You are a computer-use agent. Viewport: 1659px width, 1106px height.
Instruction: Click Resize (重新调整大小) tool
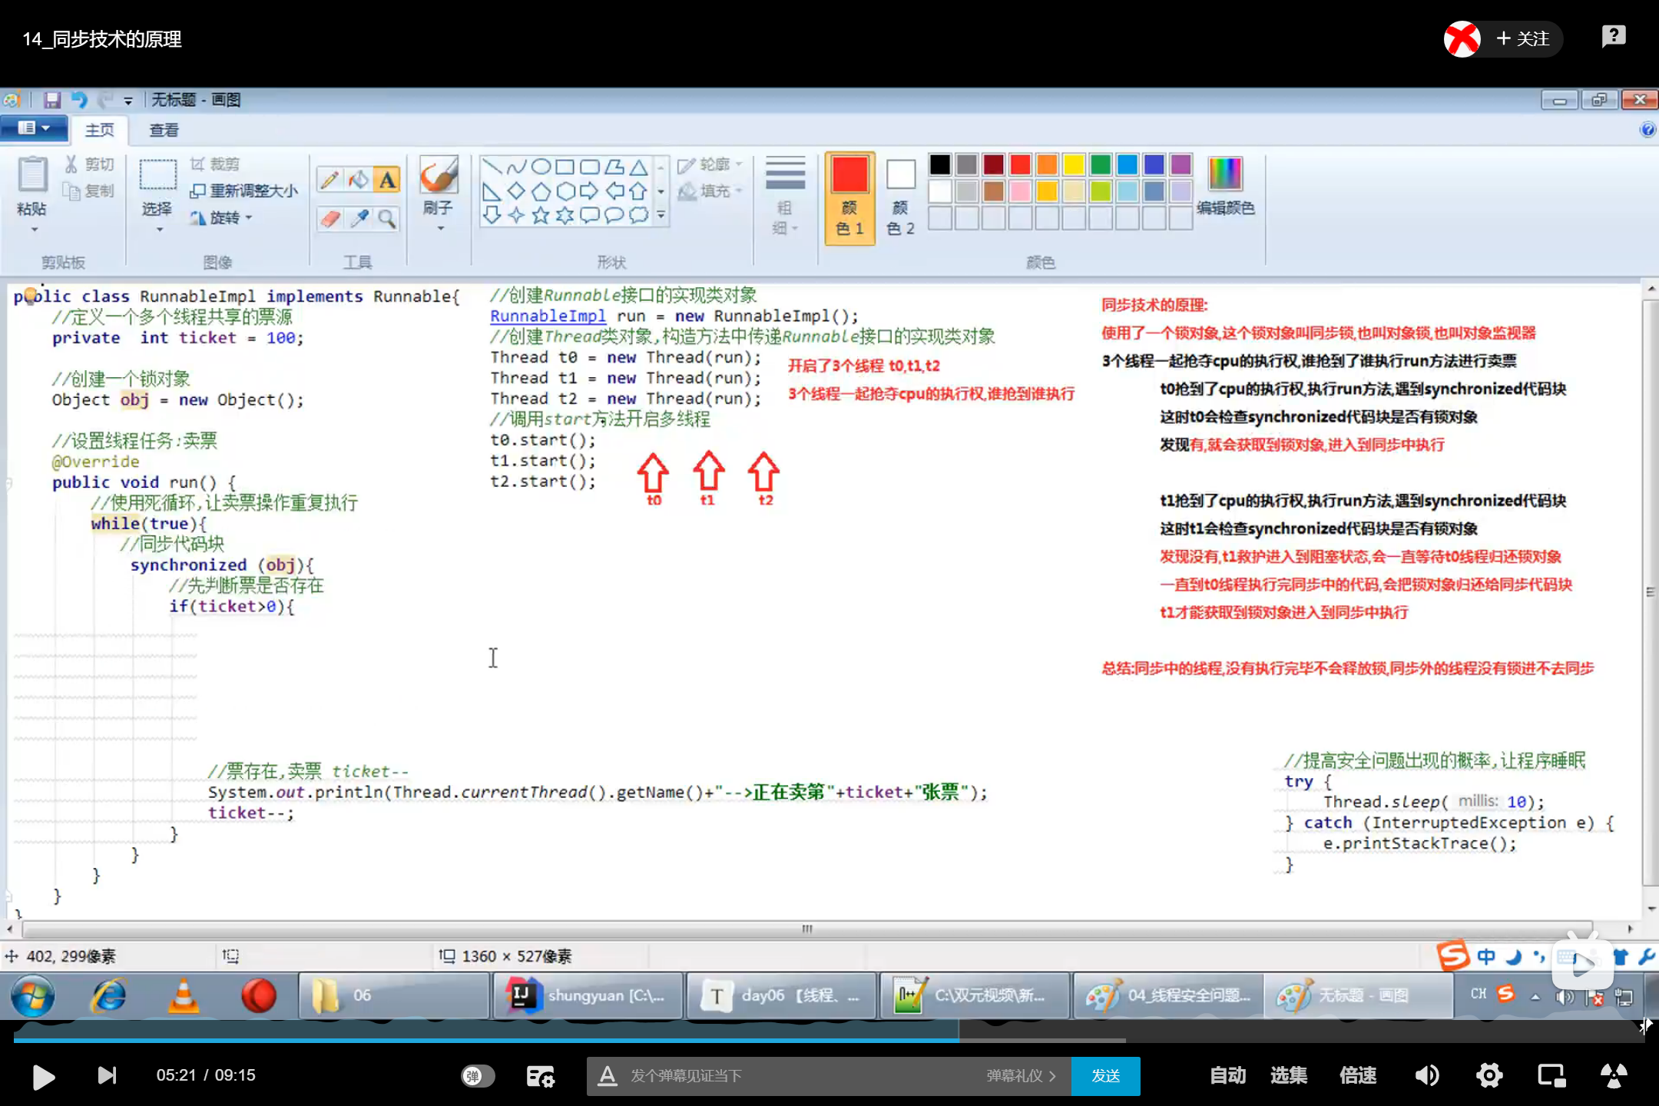pos(244,191)
